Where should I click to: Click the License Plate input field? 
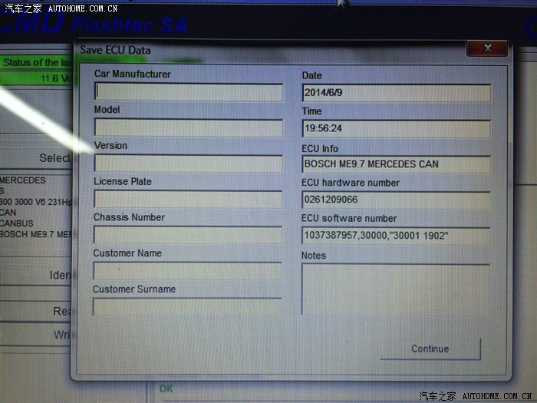(x=188, y=200)
